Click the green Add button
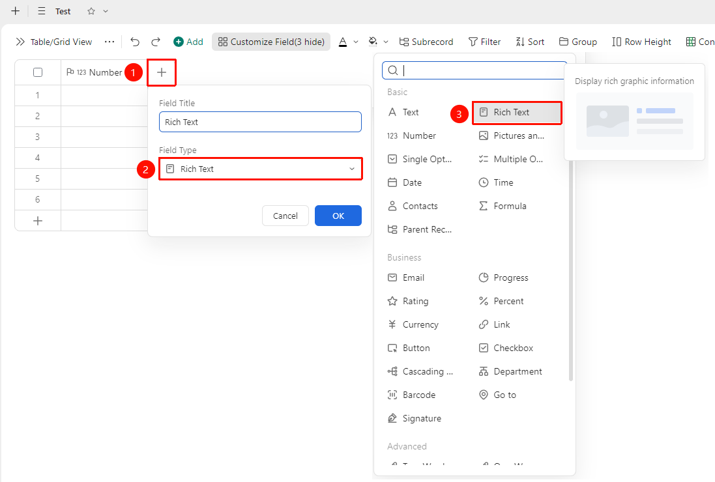 click(x=188, y=42)
